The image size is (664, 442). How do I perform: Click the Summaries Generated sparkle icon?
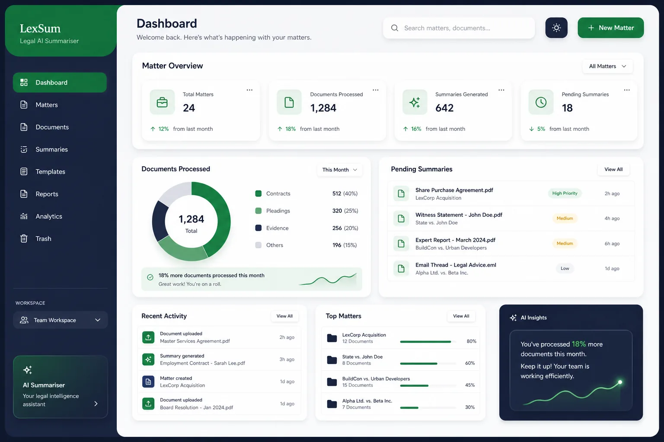point(415,102)
